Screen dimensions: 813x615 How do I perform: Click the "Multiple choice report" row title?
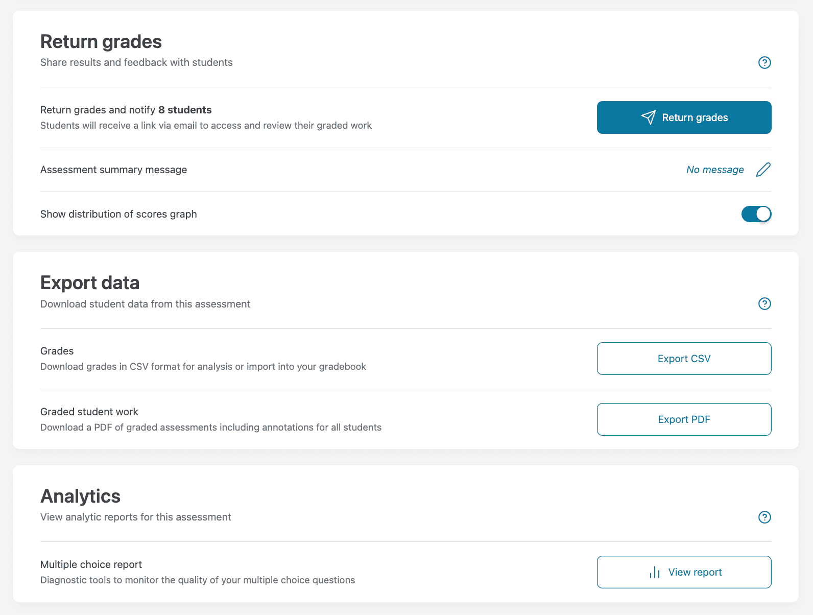[x=91, y=564]
